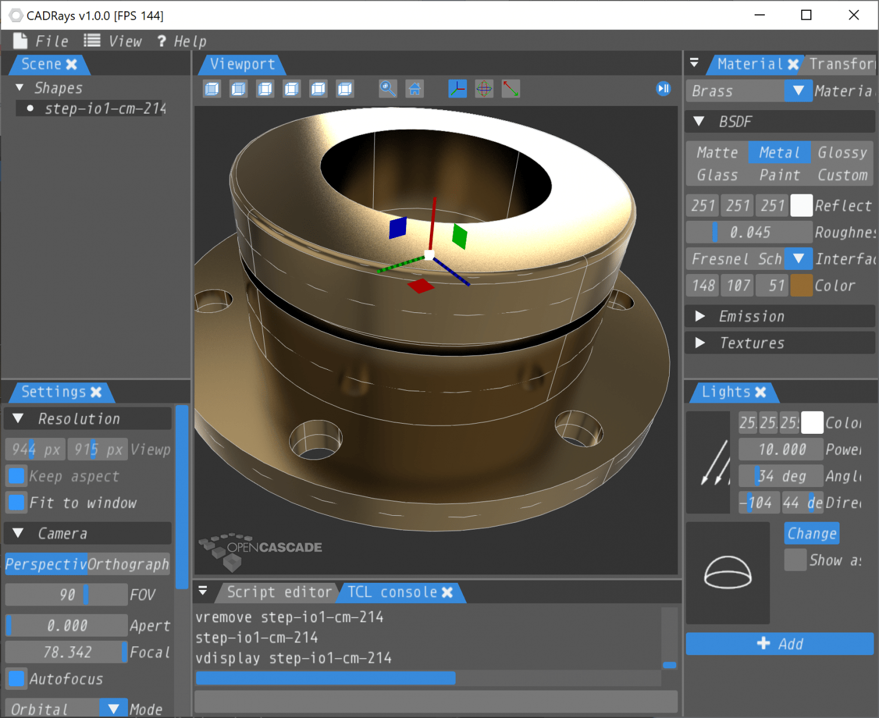
Task: Select the scale arrow icon in viewport toolbar
Action: click(x=510, y=89)
